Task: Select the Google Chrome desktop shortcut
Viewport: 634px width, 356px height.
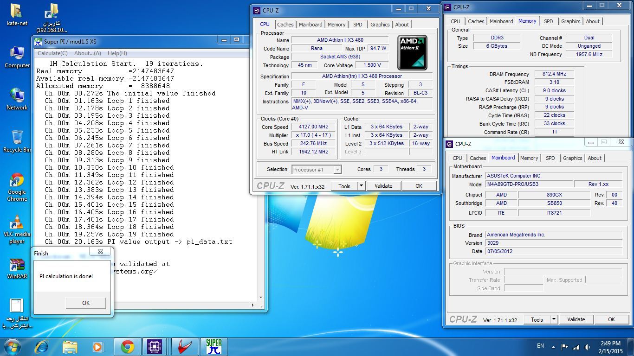Action: pyautogui.click(x=17, y=187)
